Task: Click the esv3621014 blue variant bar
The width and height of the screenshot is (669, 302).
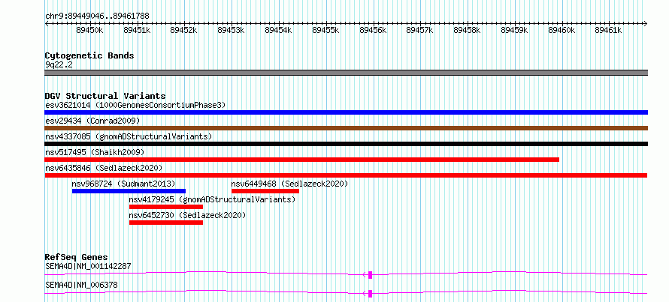Action: 346,112
